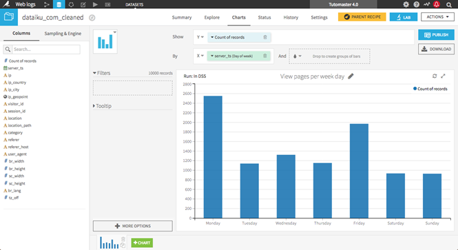The height and width of the screenshot is (250, 458).
Task: Open the red notifications bell
Action: (437, 4)
